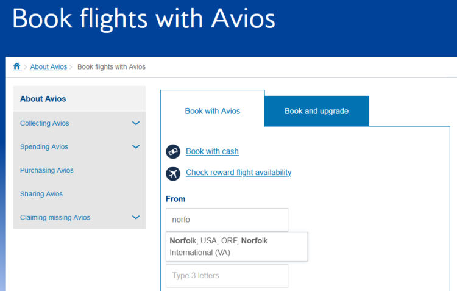This screenshot has width=457, height=291.
Task: Expand the Claiming missing Avios chevron
Action: coord(136,217)
